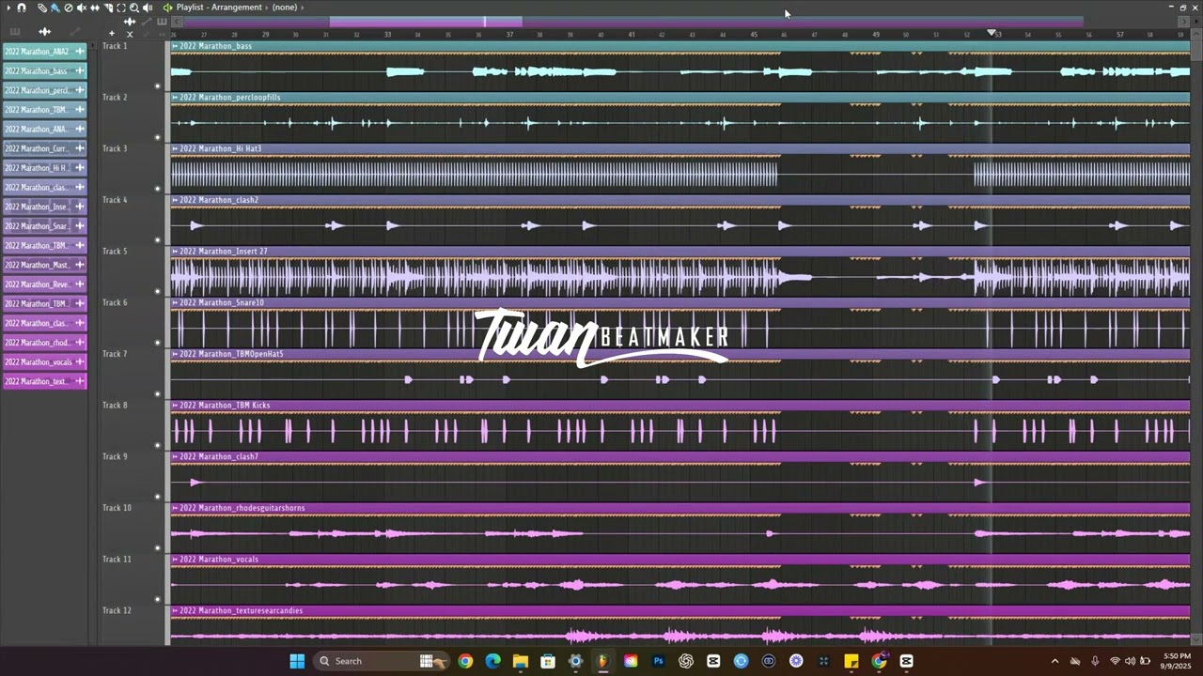Toggle the magnet snap icon
Image resolution: width=1203 pixels, height=676 pixels.
pyautogui.click(x=21, y=8)
